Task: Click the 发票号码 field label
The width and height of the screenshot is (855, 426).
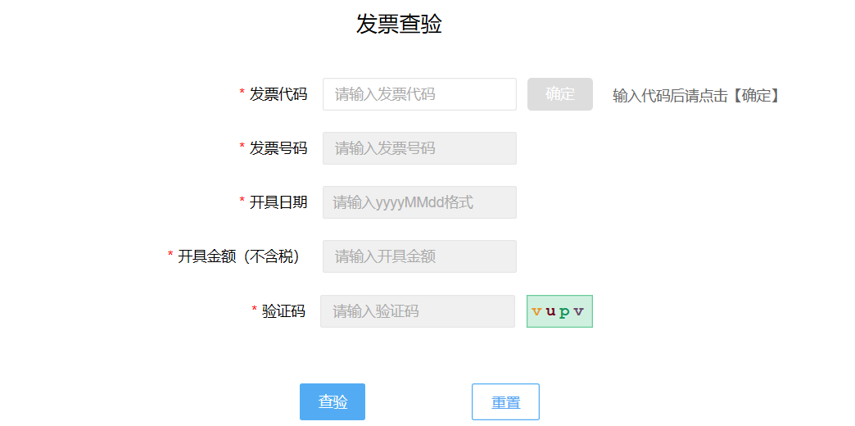Action: 278,148
